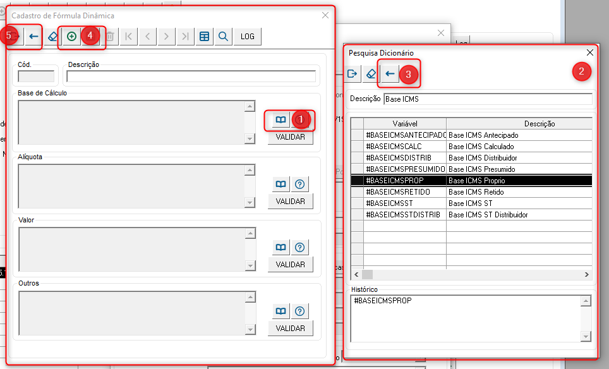Click the Alíquota text area
This screenshot has width=609, height=369.
pyautogui.click(x=131, y=186)
